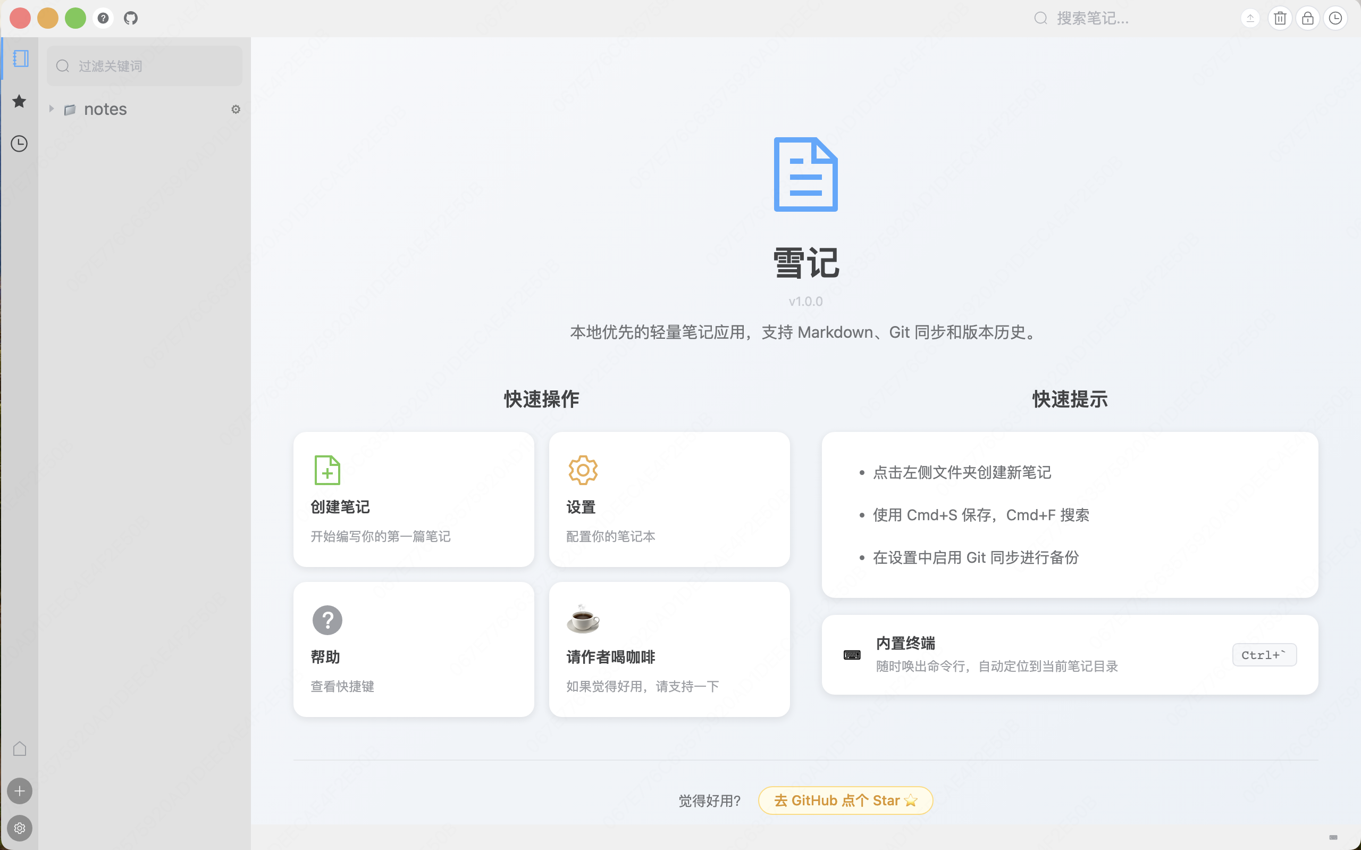Viewport: 1361px width, 850px height.
Task: Click the Ctrl+` shortcut badge
Action: (x=1264, y=655)
